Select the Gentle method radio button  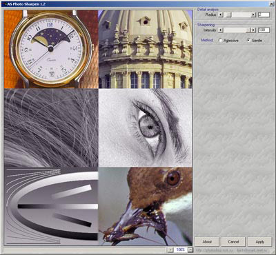point(248,41)
